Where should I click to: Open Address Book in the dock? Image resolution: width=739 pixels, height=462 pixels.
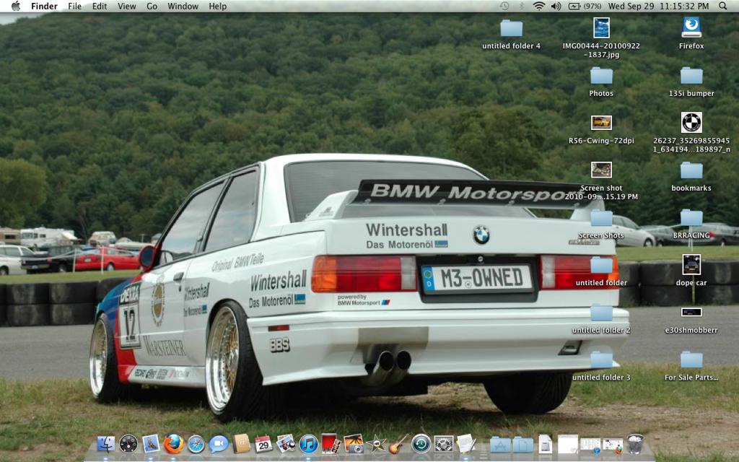(241, 444)
